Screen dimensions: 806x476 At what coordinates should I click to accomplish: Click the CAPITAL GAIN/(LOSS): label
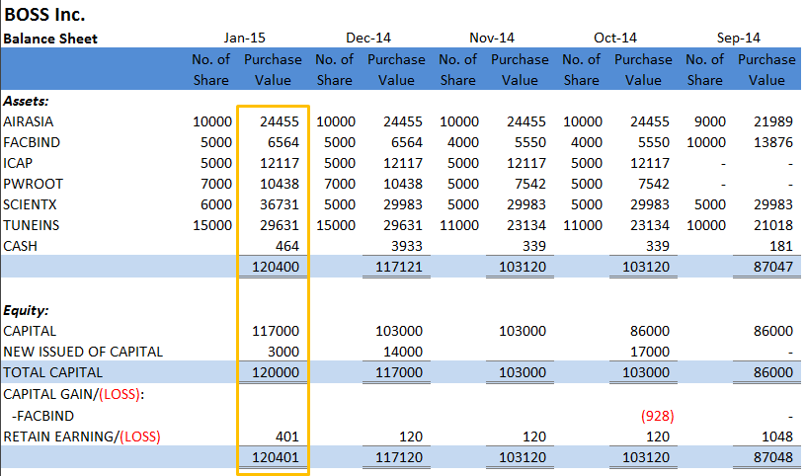tap(73, 394)
